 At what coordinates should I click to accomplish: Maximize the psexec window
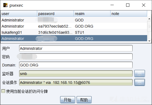pyautogui.click(x=128, y=5)
